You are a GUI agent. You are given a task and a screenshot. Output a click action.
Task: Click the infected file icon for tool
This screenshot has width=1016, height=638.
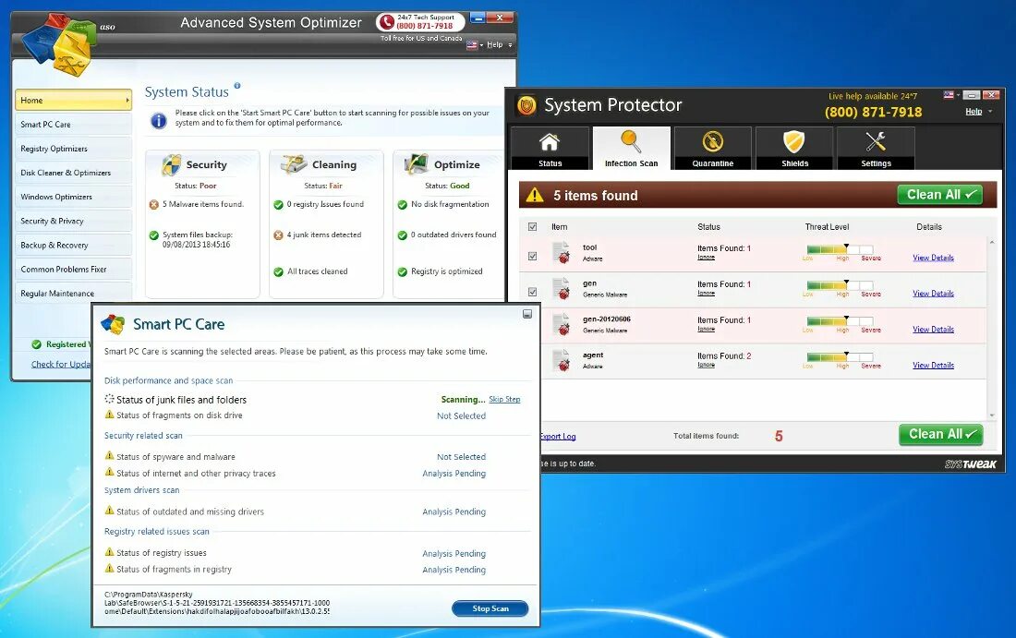[562, 253]
